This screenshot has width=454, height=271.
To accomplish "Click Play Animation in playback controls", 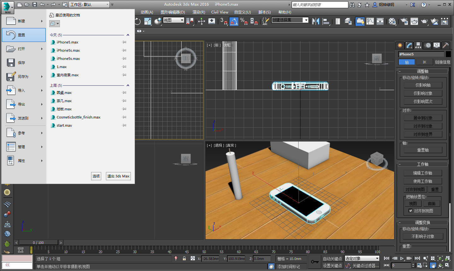I will tap(402, 258).
